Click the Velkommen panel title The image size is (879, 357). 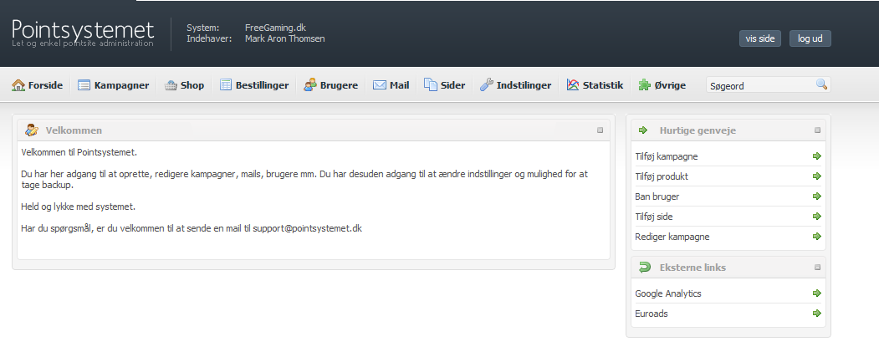(x=74, y=130)
